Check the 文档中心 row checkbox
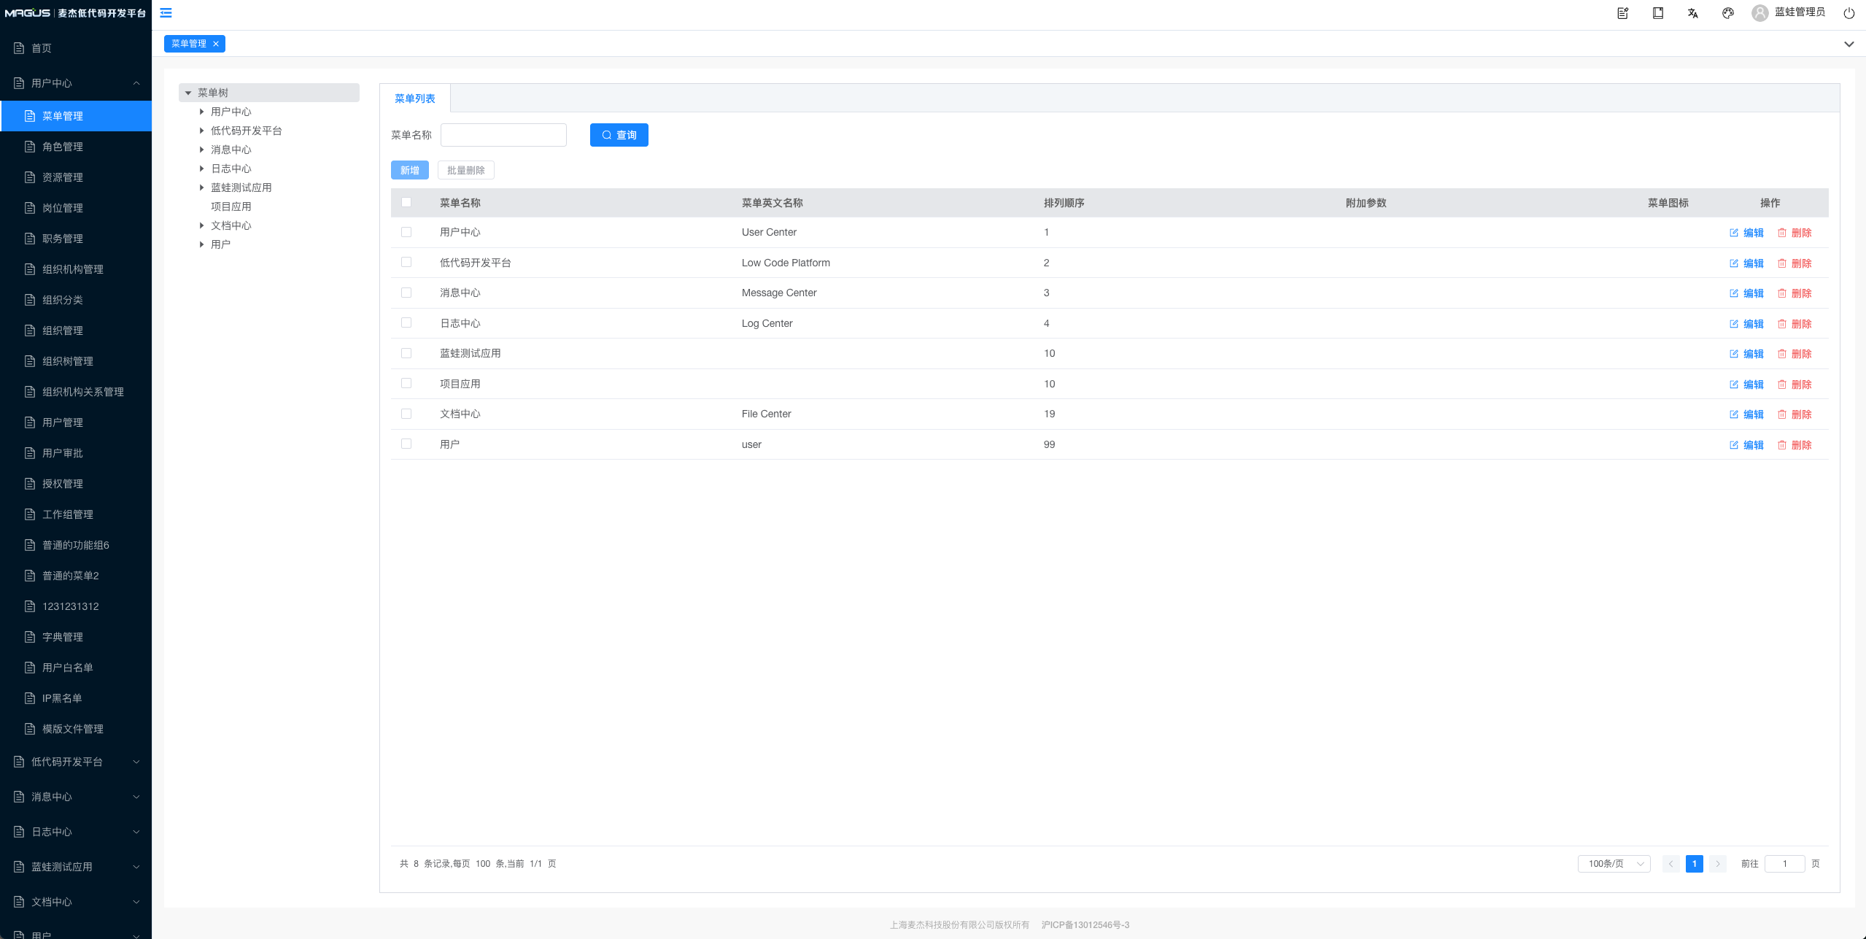Viewport: 1866px width, 939px height. coord(406,414)
